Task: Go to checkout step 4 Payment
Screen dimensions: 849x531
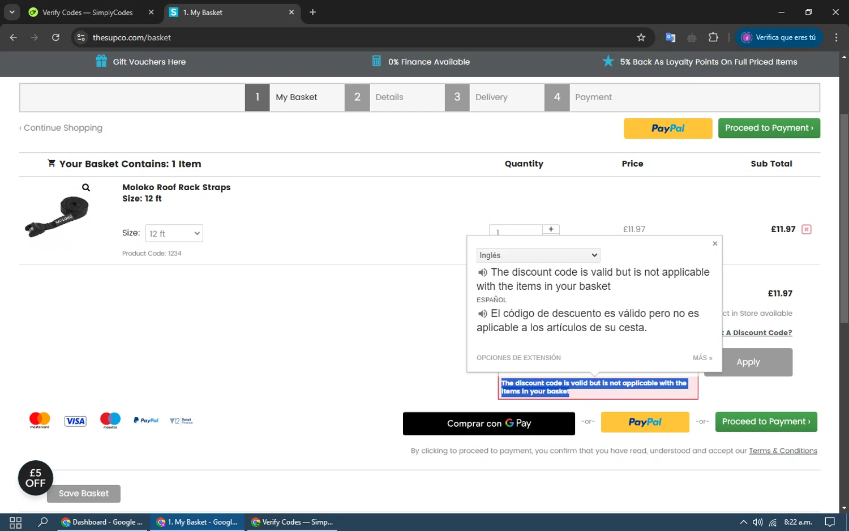Action: [x=594, y=97]
